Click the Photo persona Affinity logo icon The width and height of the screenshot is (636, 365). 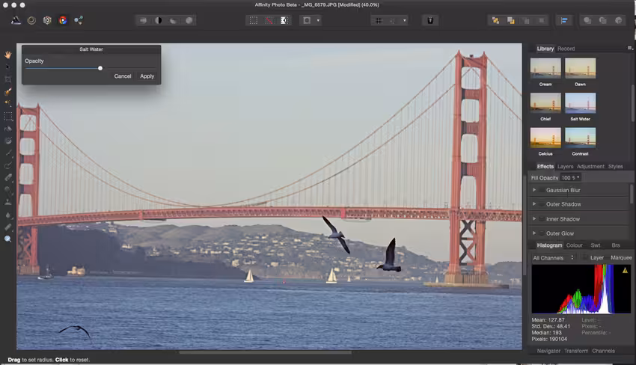16,20
